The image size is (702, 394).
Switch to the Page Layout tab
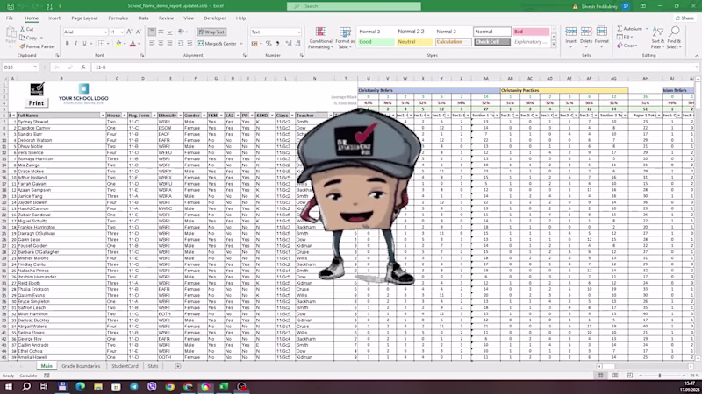(x=84, y=18)
